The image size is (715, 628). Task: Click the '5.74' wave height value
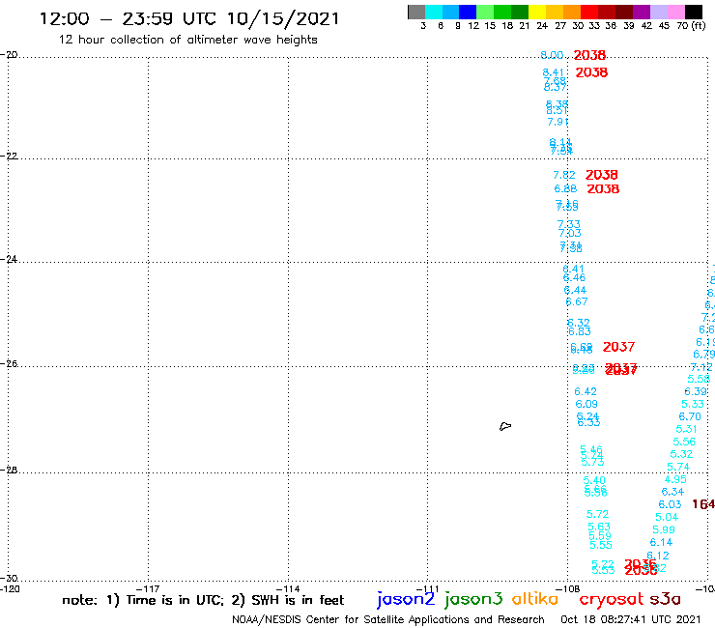(678, 467)
